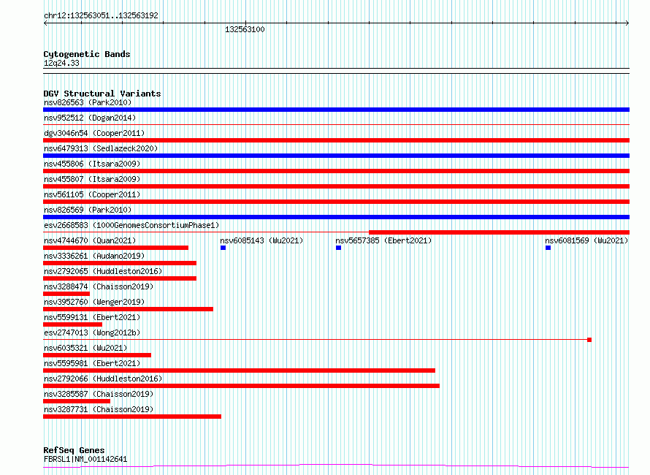This screenshot has height=475, width=650.
Task: Click the nsv3288474 (Chaisson2019) red bar
Action: (x=66, y=294)
